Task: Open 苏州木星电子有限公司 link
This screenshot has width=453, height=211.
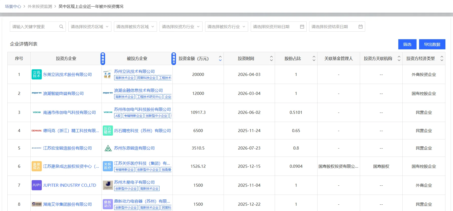Action: coord(134,182)
